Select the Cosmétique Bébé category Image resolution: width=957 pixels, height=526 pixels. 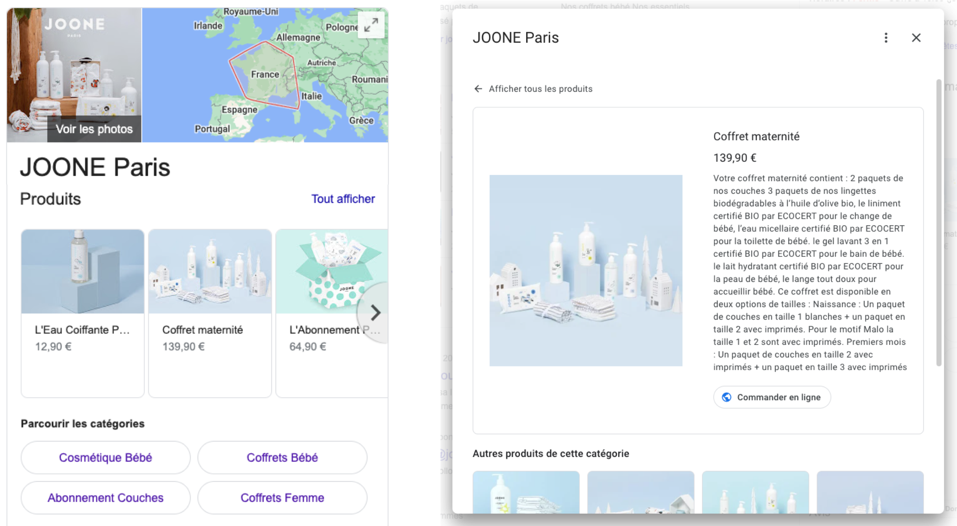pos(106,457)
